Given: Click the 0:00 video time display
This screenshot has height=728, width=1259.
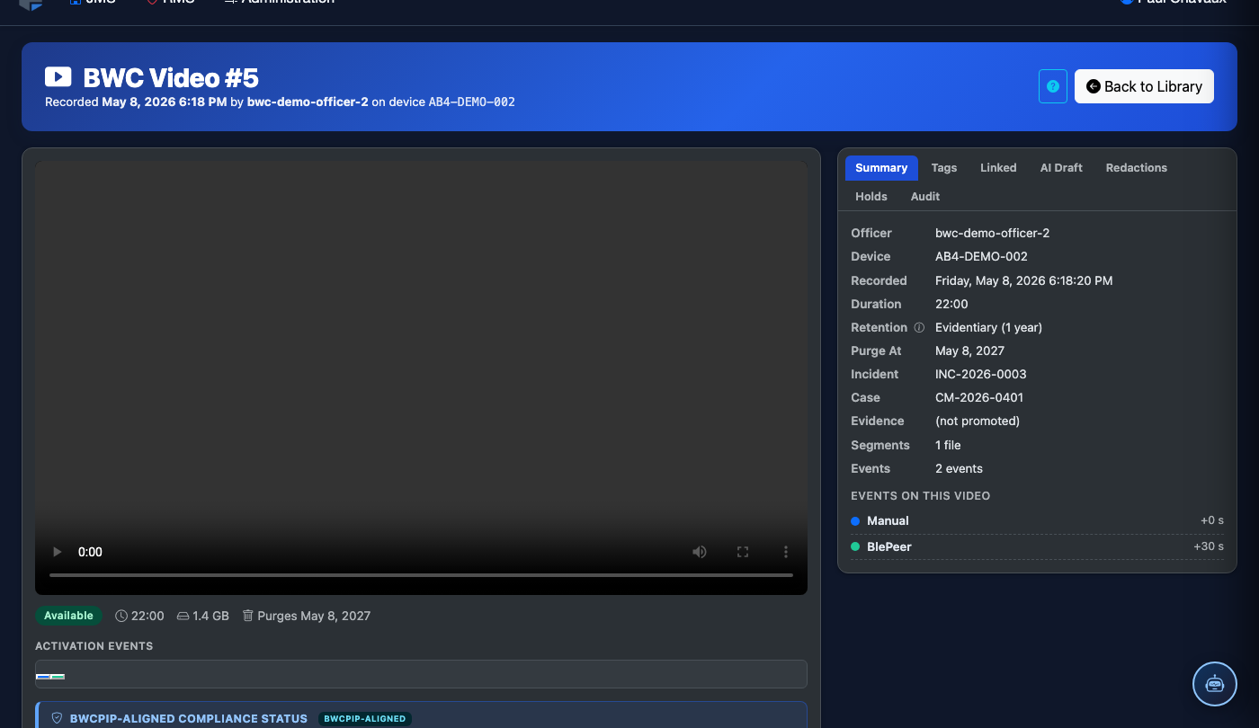Looking at the screenshot, I should click(x=90, y=552).
